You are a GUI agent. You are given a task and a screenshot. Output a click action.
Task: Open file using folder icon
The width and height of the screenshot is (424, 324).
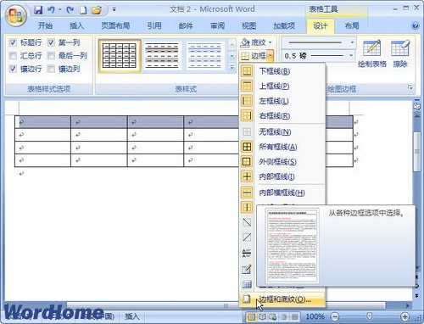point(97,10)
